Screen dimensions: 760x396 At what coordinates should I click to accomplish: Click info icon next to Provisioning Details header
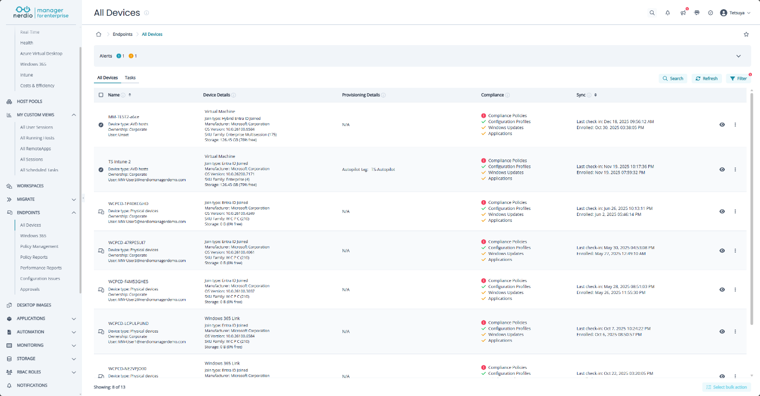pos(383,95)
